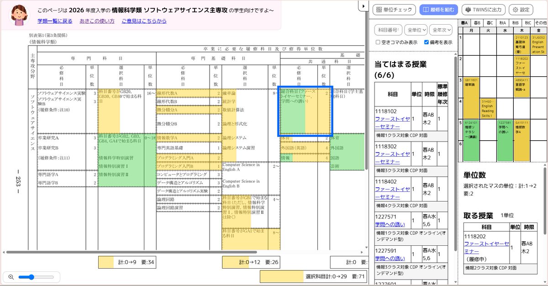Select English Reading Skills I timetable card
The image size is (548, 286).
pyautogui.click(x=488, y=109)
